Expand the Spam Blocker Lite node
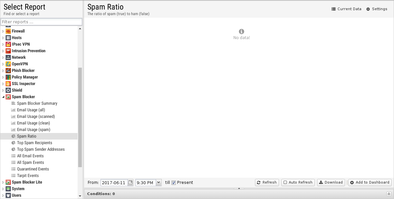 (x=3, y=182)
